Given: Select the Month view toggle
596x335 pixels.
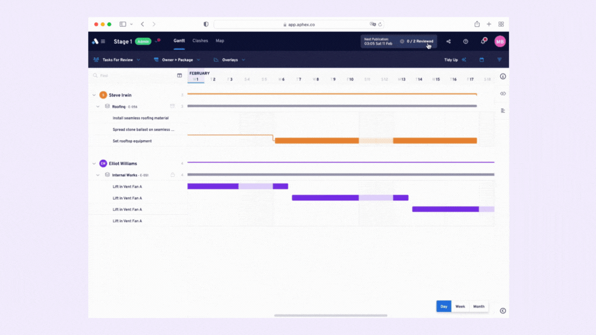Looking at the screenshot, I should (479, 306).
